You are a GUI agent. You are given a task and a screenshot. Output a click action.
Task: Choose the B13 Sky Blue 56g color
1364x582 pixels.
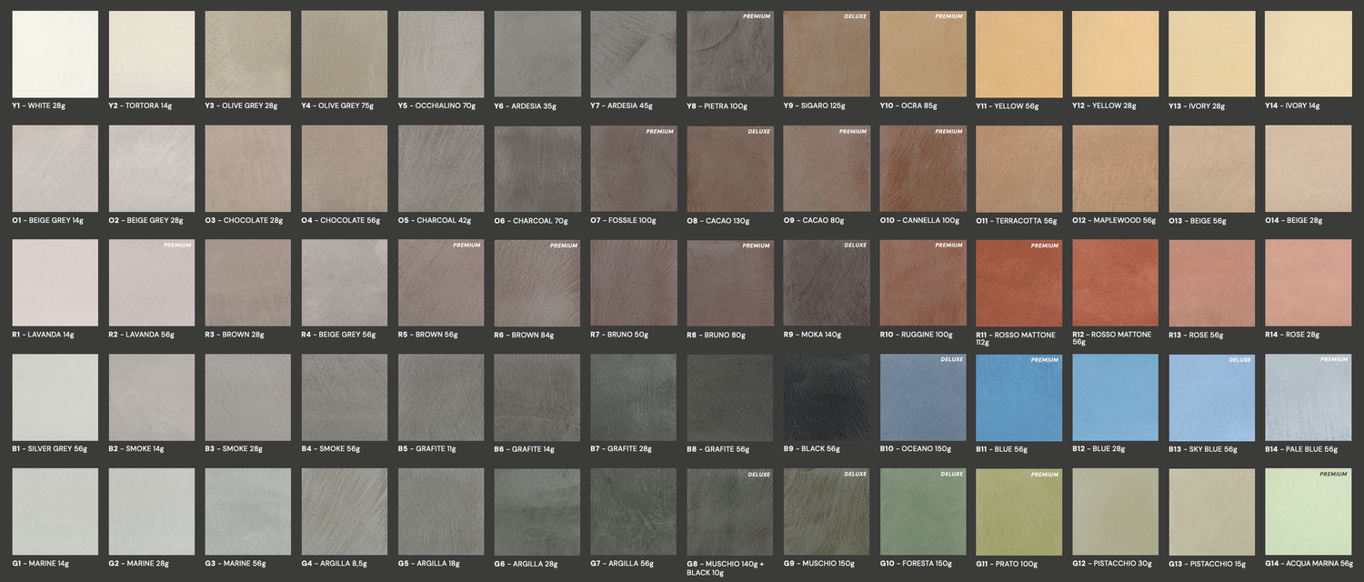coord(1211,397)
